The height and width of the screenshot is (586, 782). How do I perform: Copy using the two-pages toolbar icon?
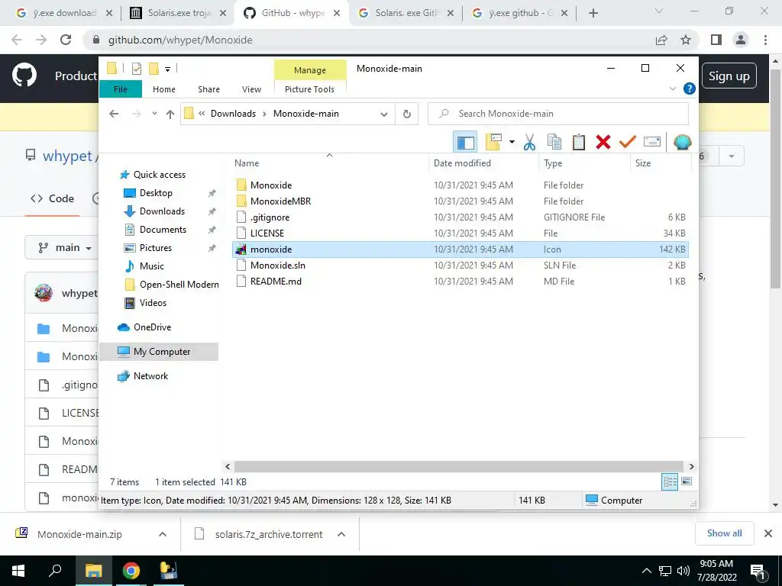tap(554, 143)
